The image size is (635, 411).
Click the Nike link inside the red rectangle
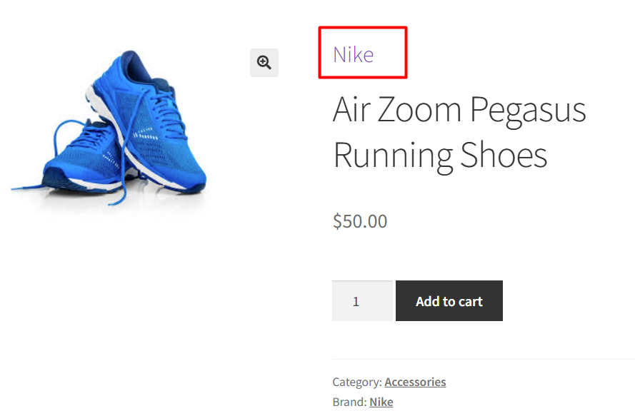[353, 54]
